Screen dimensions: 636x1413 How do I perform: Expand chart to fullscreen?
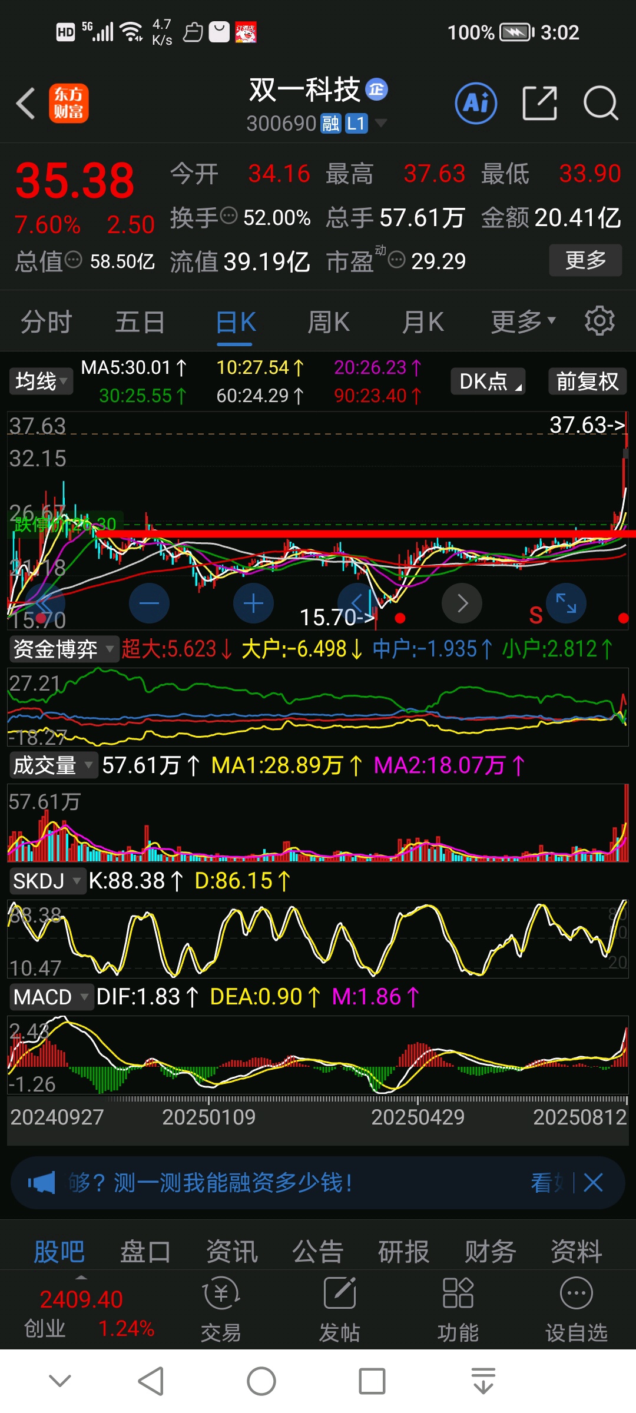point(566,603)
